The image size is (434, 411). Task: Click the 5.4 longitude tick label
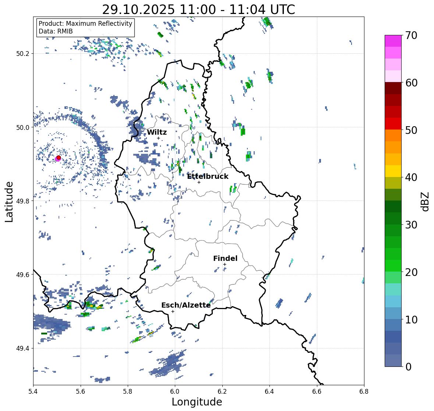point(33,391)
